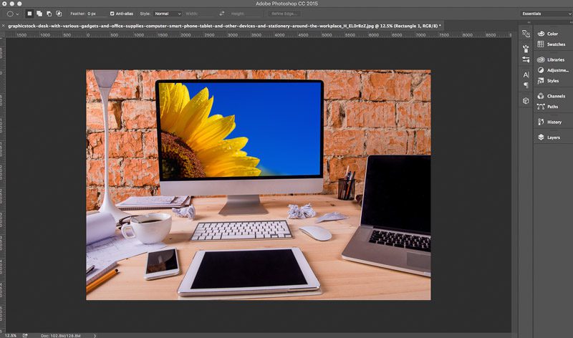Show the Libraries panel
573x338 pixels.
555,59
